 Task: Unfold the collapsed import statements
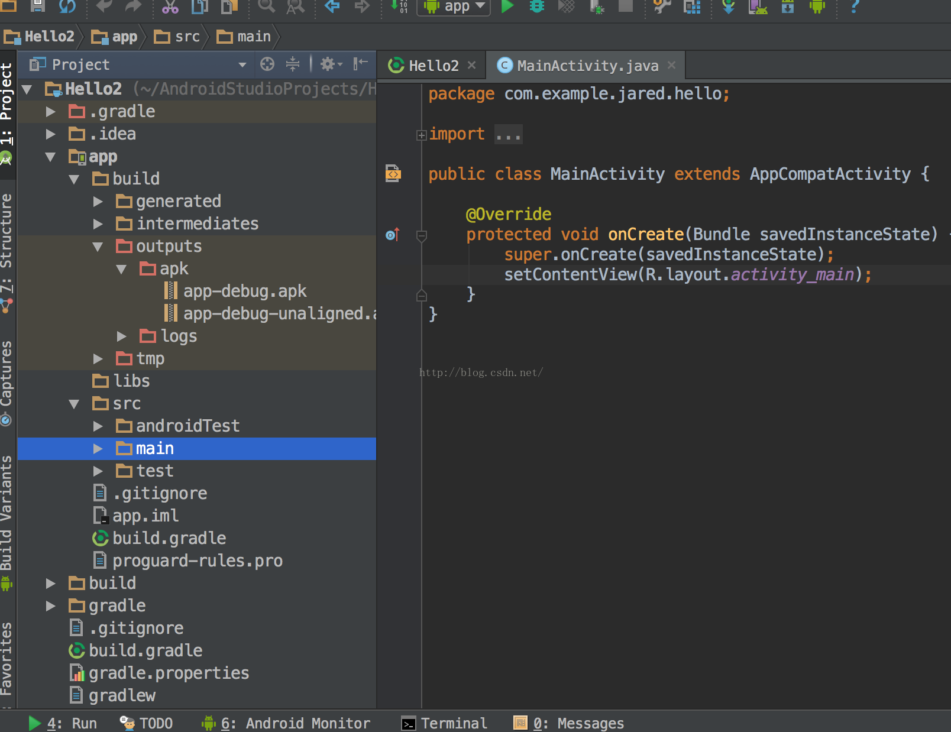(421, 135)
